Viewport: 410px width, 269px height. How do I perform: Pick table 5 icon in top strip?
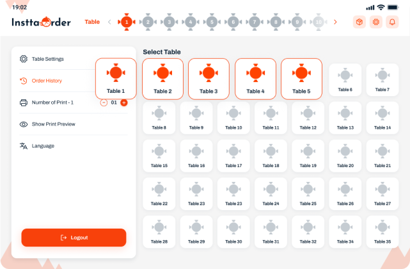212,22
